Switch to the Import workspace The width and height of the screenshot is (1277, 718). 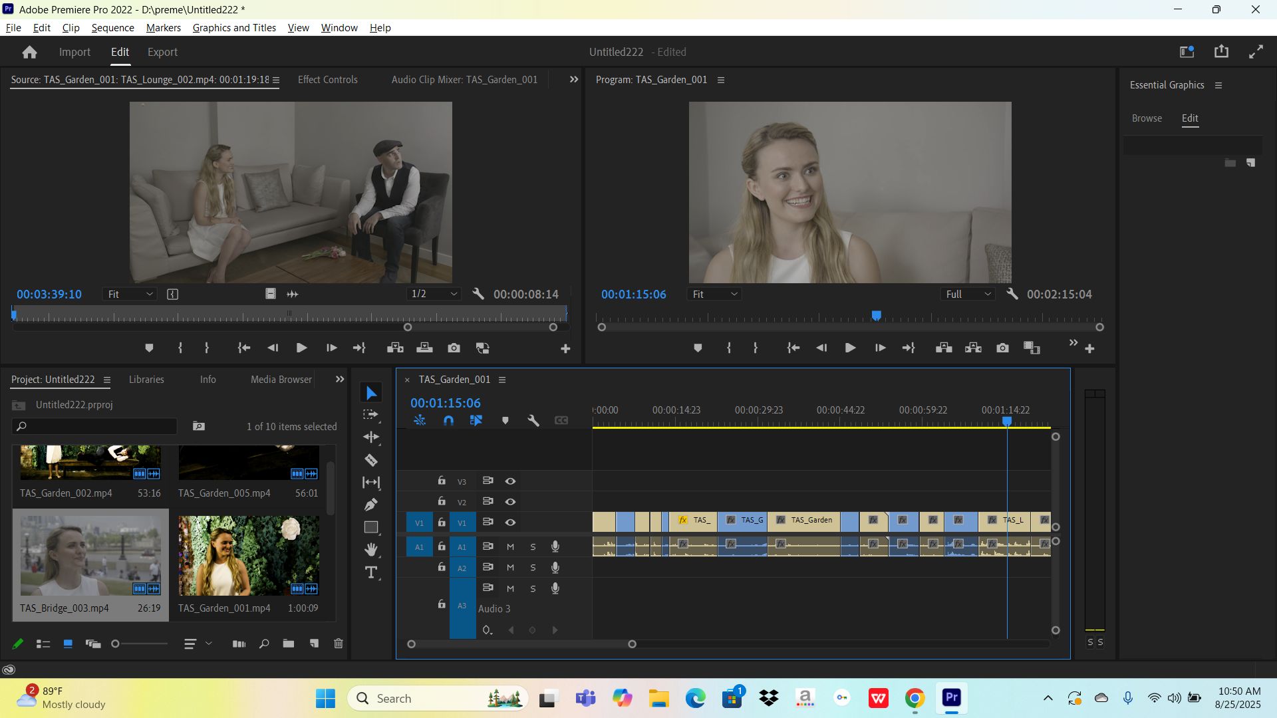[74, 52]
